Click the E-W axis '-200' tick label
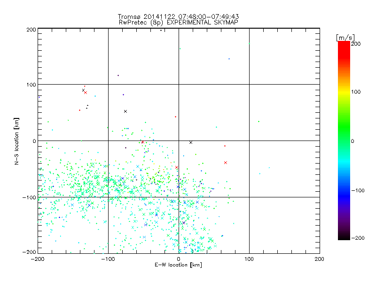Screen dimensions: 376x282 (x=38, y=259)
